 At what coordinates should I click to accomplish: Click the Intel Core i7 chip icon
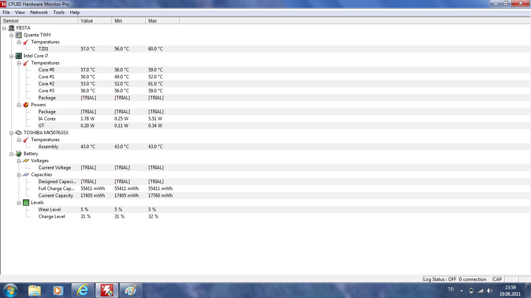(x=19, y=56)
